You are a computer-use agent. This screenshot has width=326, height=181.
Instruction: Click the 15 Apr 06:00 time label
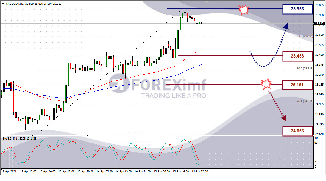(x=162, y=171)
